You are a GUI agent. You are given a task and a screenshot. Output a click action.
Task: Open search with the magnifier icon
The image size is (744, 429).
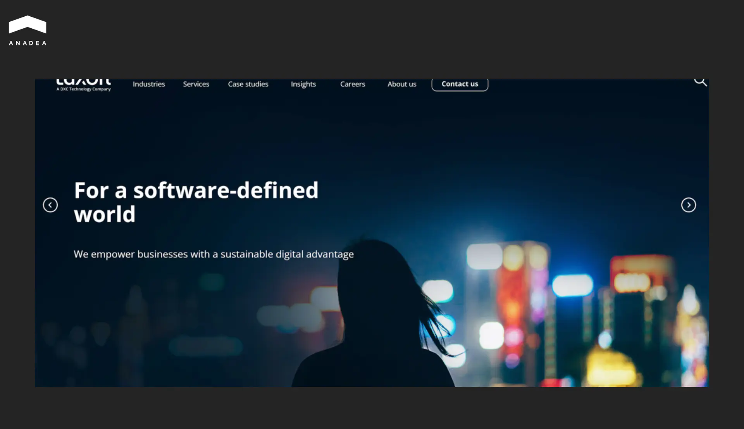700,82
